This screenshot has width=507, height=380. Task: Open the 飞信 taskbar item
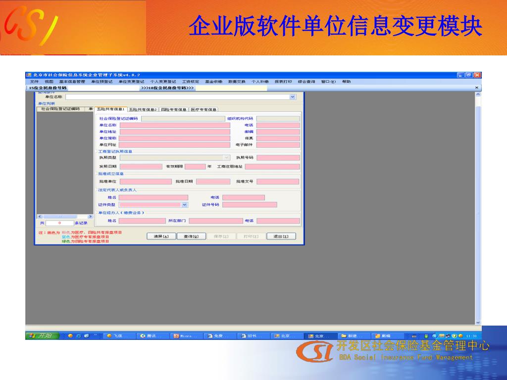[x=119, y=336]
